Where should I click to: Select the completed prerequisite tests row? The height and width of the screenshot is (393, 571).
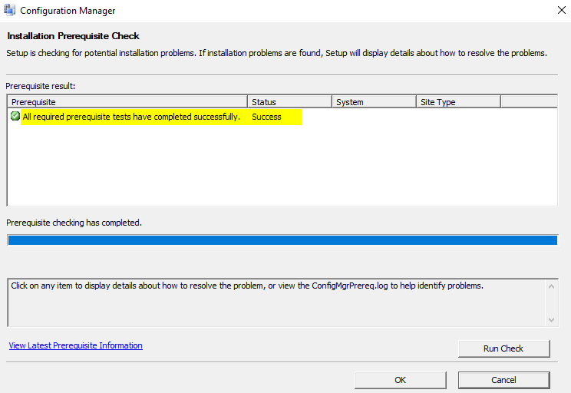click(131, 117)
